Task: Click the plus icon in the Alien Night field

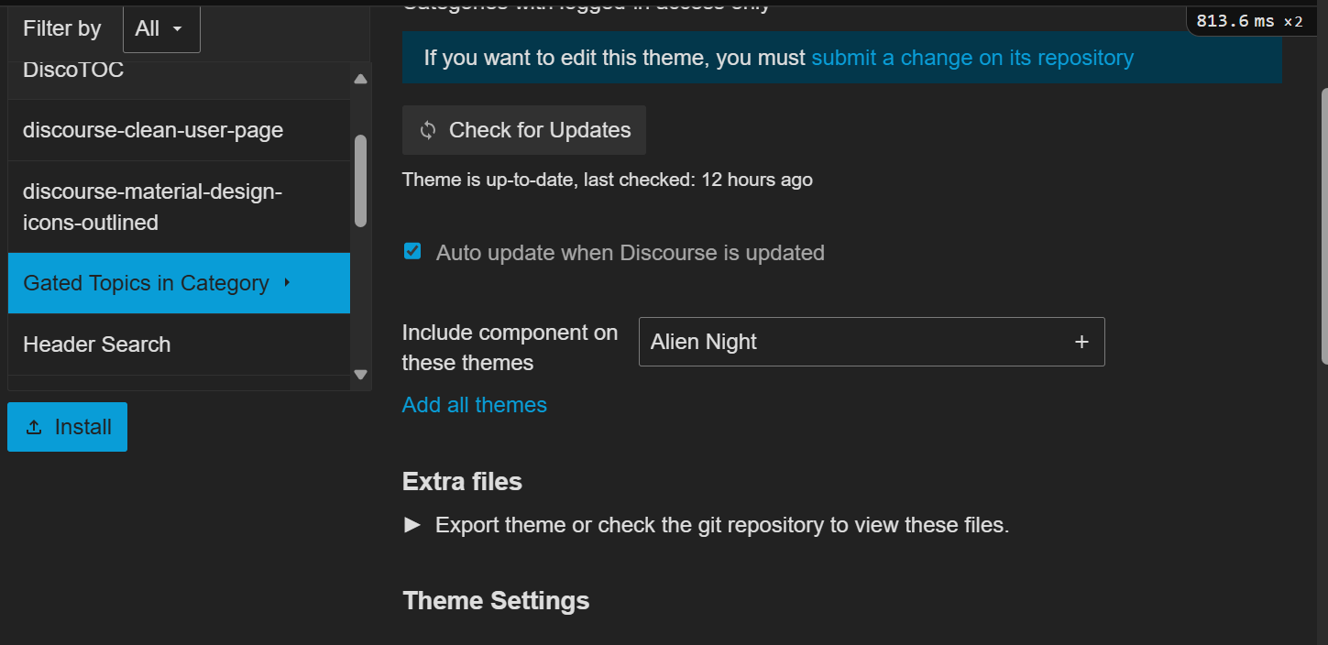Action: (1081, 342)
